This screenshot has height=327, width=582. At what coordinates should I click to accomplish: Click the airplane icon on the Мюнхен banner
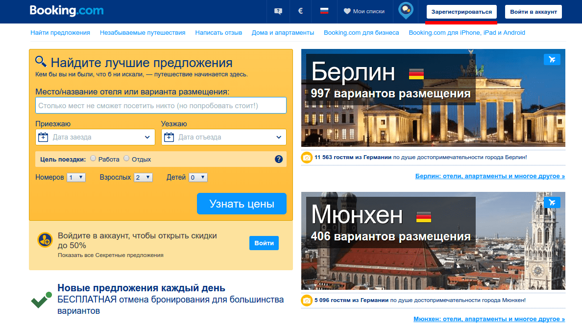[552, 202]
